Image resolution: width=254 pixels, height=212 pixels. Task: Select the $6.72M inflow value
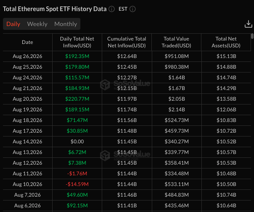click(x=77, y=152)
